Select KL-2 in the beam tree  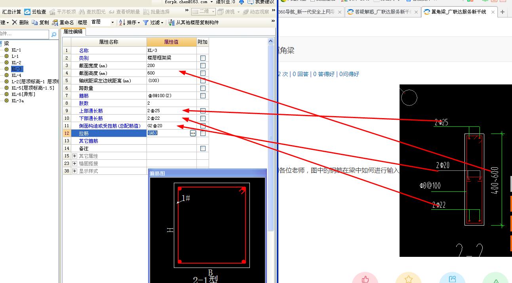coord(16,63)
